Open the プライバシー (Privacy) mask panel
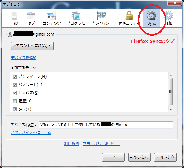Screen dimensions: 184x168 click(x=102, y=18)
